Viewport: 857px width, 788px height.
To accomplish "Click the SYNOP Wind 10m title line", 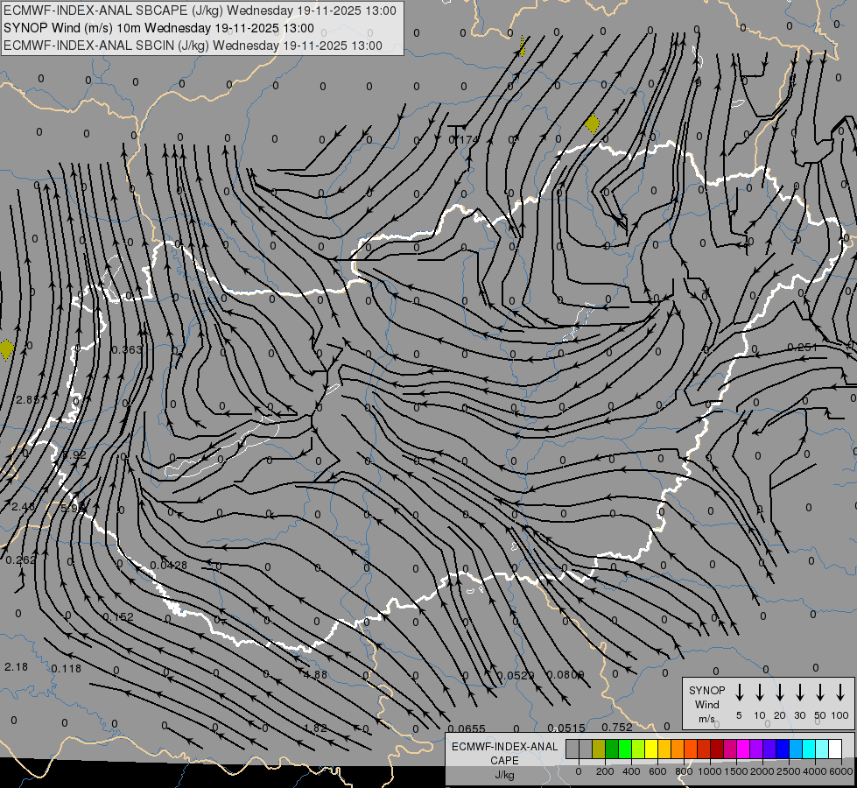I will coord(158,28).
